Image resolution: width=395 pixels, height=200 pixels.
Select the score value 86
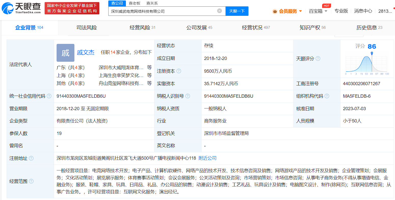[372, 46]
